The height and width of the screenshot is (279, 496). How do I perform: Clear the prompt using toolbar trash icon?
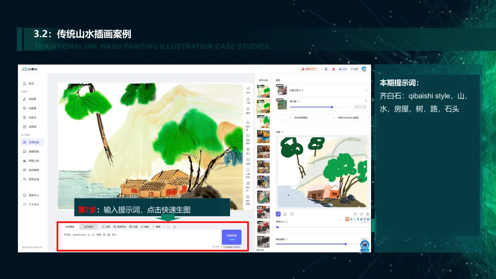point(175,227)
